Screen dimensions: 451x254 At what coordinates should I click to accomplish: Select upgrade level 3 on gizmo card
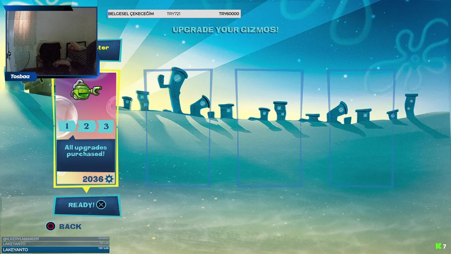(105, 126)
